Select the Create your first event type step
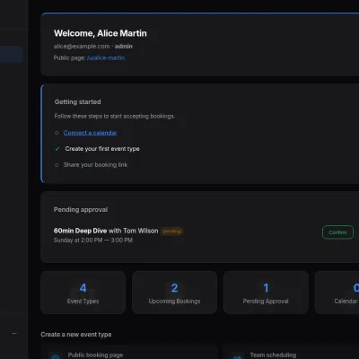 pyautogui.click(x=102, y=149)
